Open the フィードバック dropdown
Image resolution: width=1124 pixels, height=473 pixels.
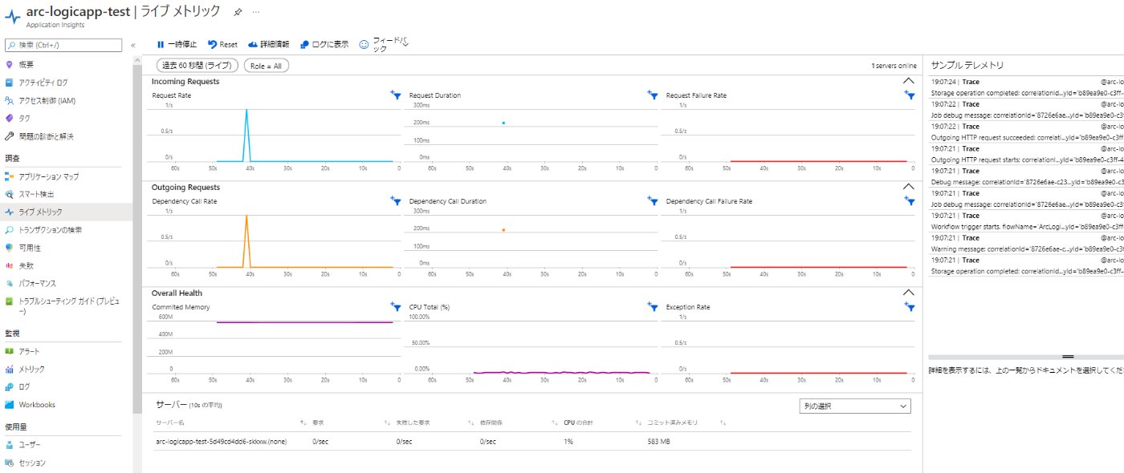pos(385,45)
